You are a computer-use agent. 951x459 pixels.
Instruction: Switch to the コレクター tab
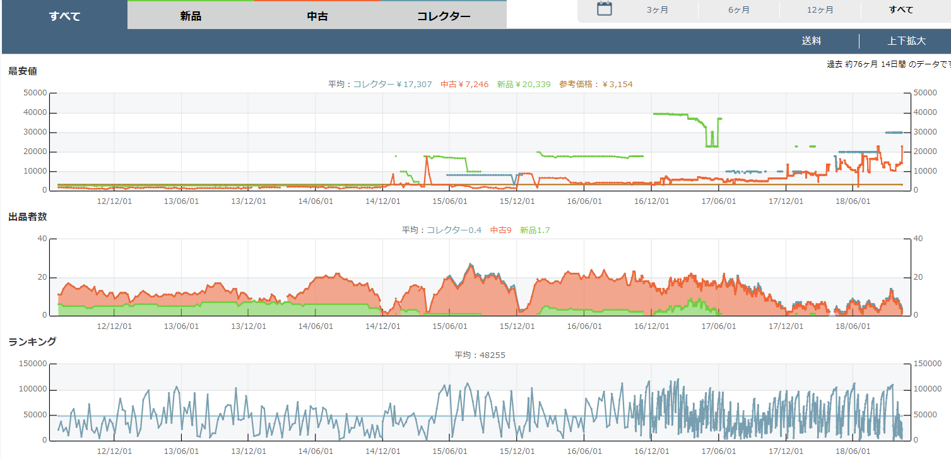tap(444, 16)
